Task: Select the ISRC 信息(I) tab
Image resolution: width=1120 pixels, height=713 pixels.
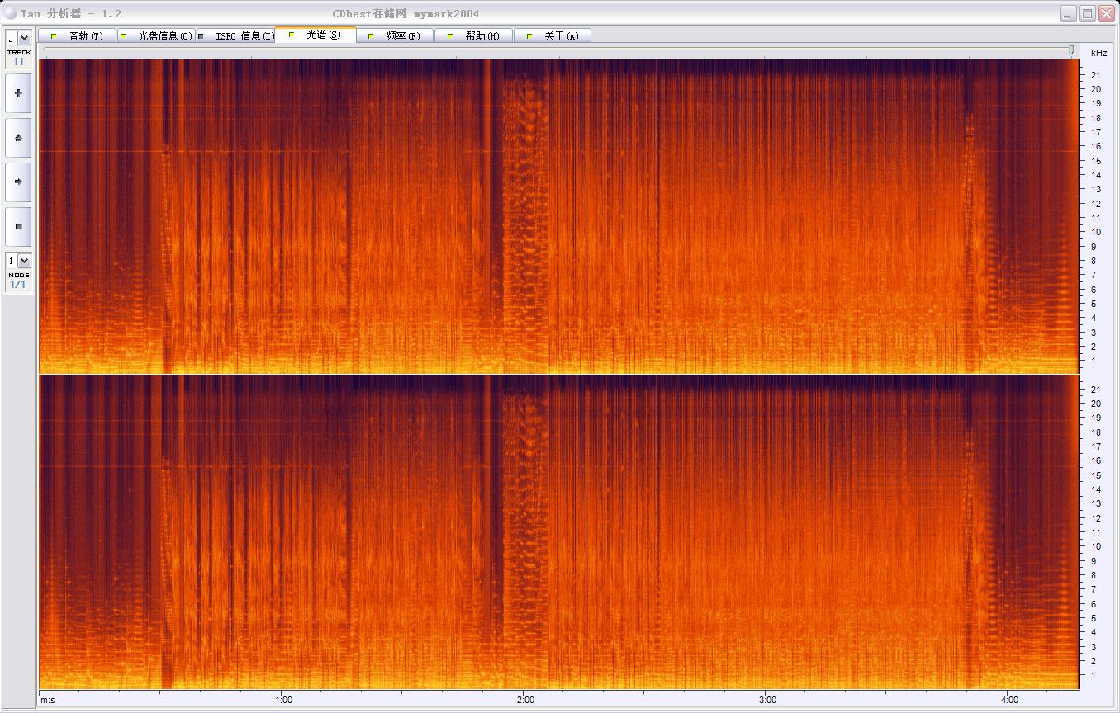Action: pos(236,36)
